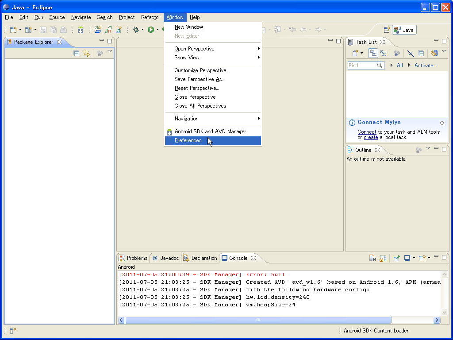Image resolution: width=453 pixels, height=340 pixels.
Task: Click the New JUnit test toolbar icon
Action: [108, 30]
